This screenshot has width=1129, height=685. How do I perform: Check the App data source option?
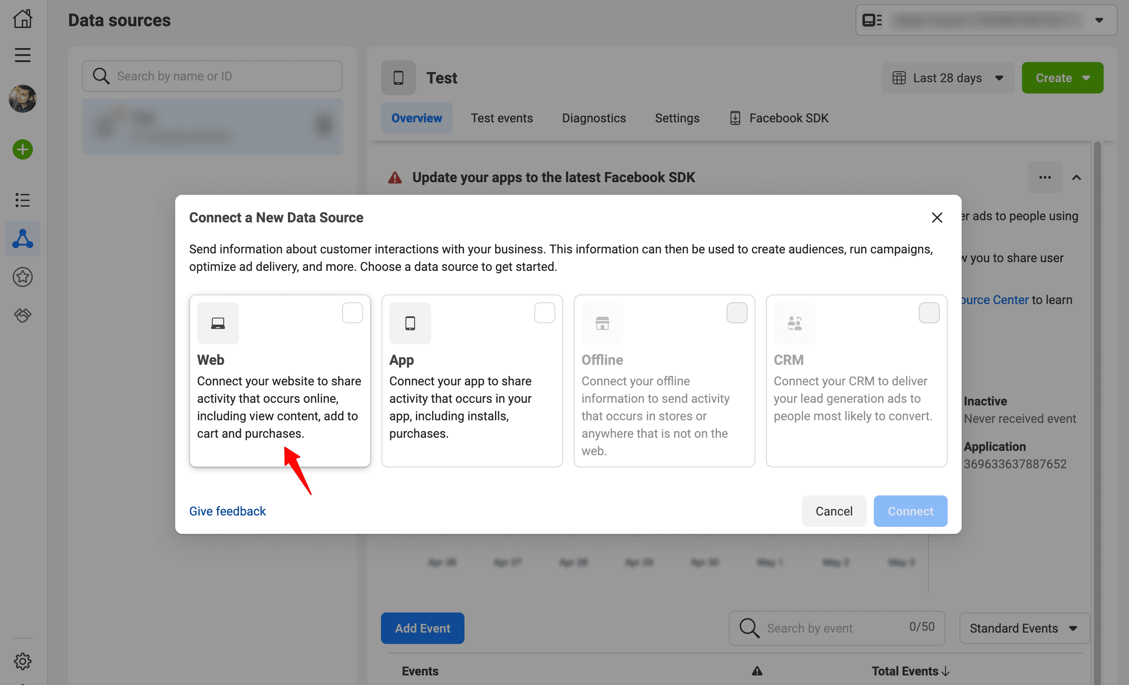pos(544,312)
